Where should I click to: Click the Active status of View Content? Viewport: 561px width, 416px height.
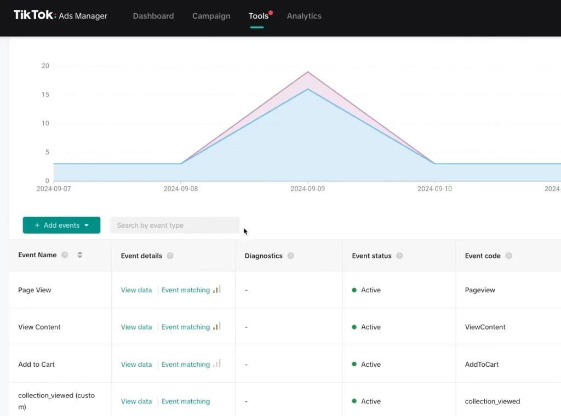pos(367,327)
